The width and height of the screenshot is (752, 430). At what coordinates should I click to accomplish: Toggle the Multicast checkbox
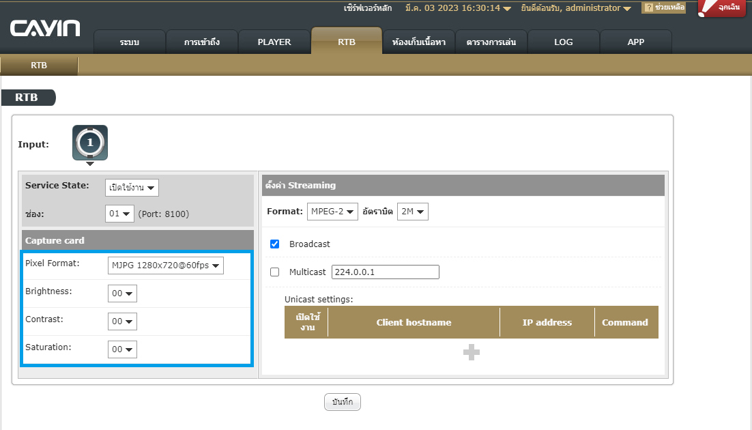click(275, 272)
